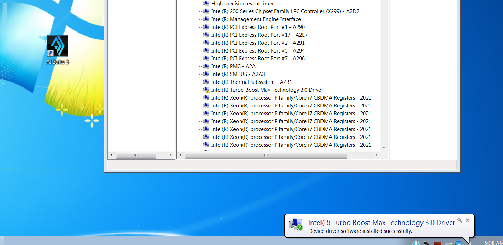Click the device icon beside Management Engine Interface
This screenshot has width=503, height=245.
[x=206, y=19]
